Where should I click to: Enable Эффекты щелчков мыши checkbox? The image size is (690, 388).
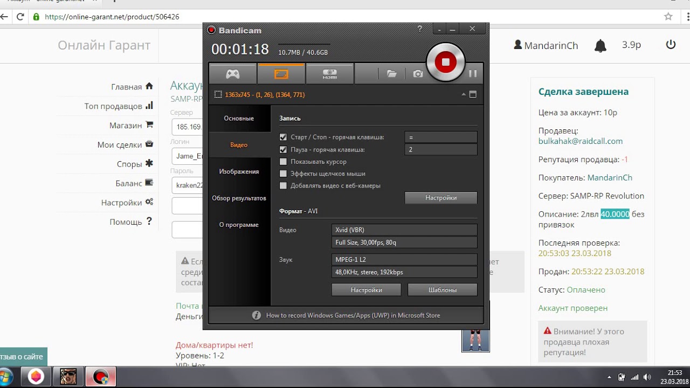tap(283, 174)
